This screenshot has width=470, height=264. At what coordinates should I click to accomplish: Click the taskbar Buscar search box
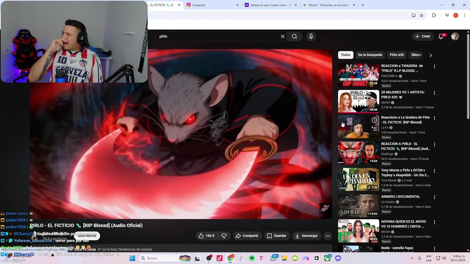click(166, 258)
